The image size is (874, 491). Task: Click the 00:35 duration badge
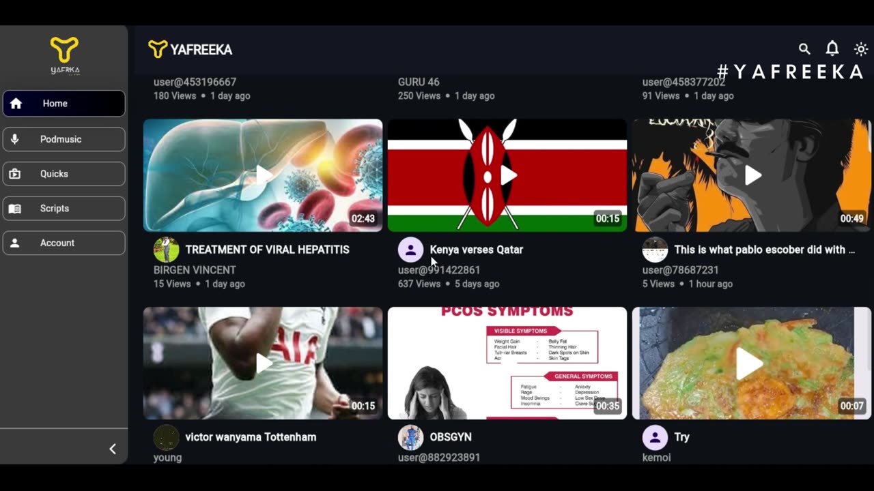[x=607, y=406]
